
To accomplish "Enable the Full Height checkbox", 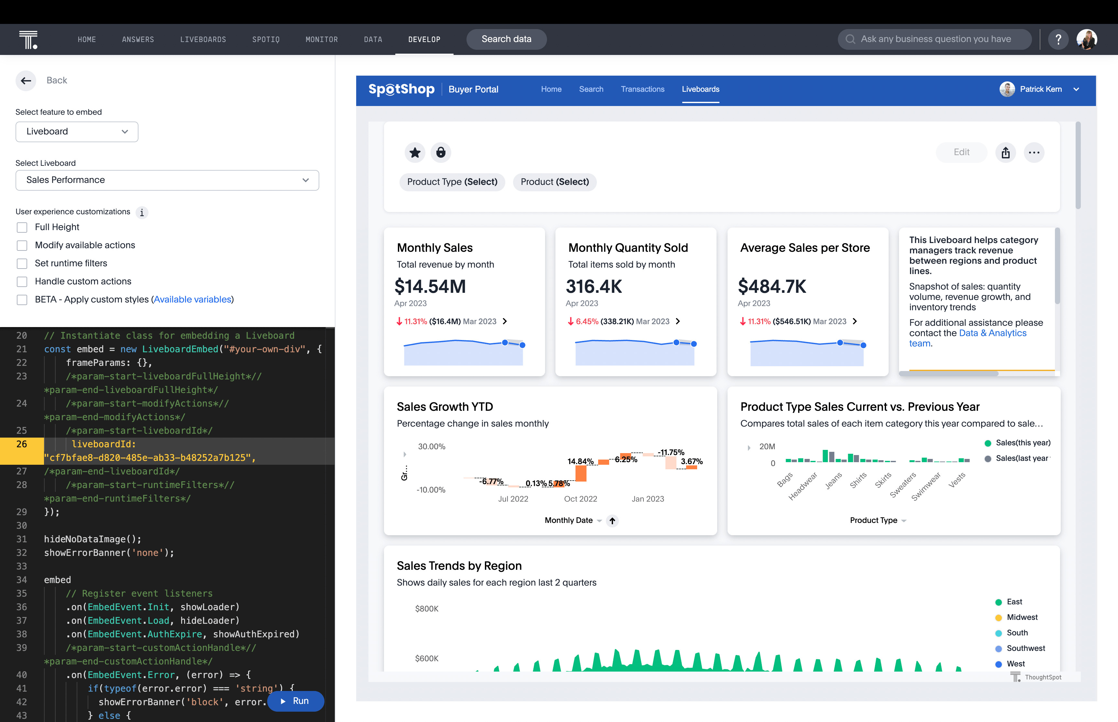I will point(22,227).
